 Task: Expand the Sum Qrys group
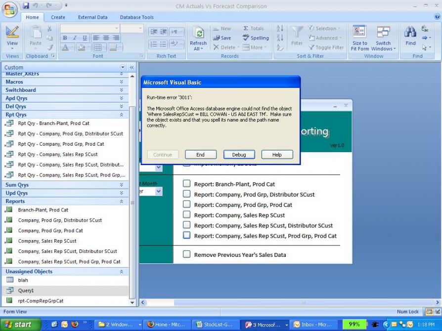pos(121,185)
